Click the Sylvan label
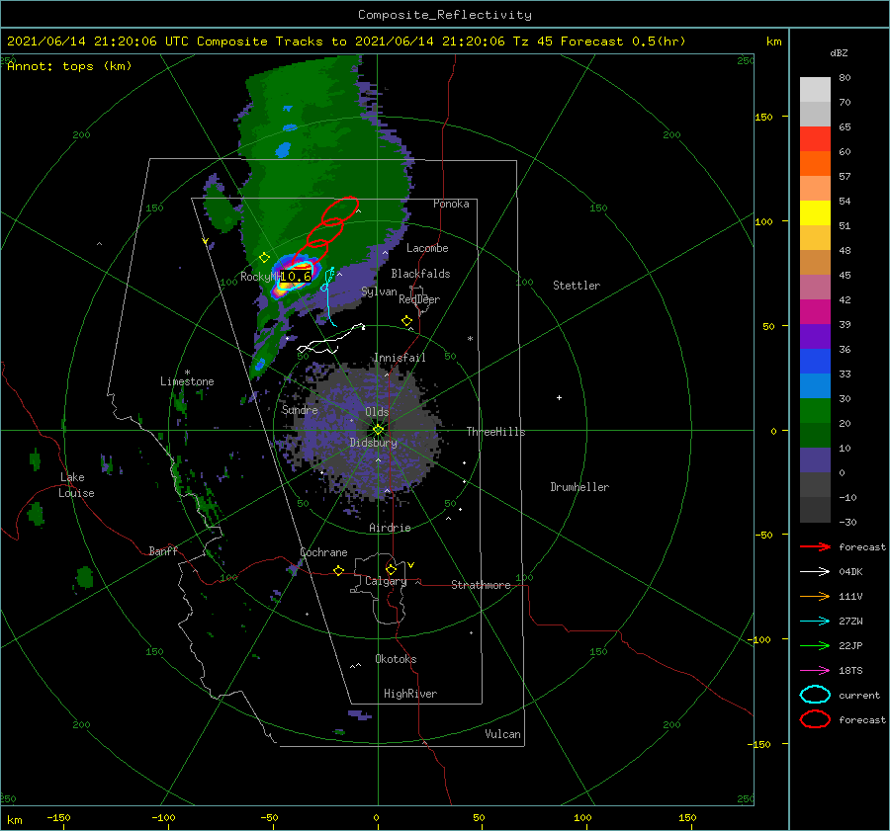This screenshot has height=831, width=890. tap(379, 291)
